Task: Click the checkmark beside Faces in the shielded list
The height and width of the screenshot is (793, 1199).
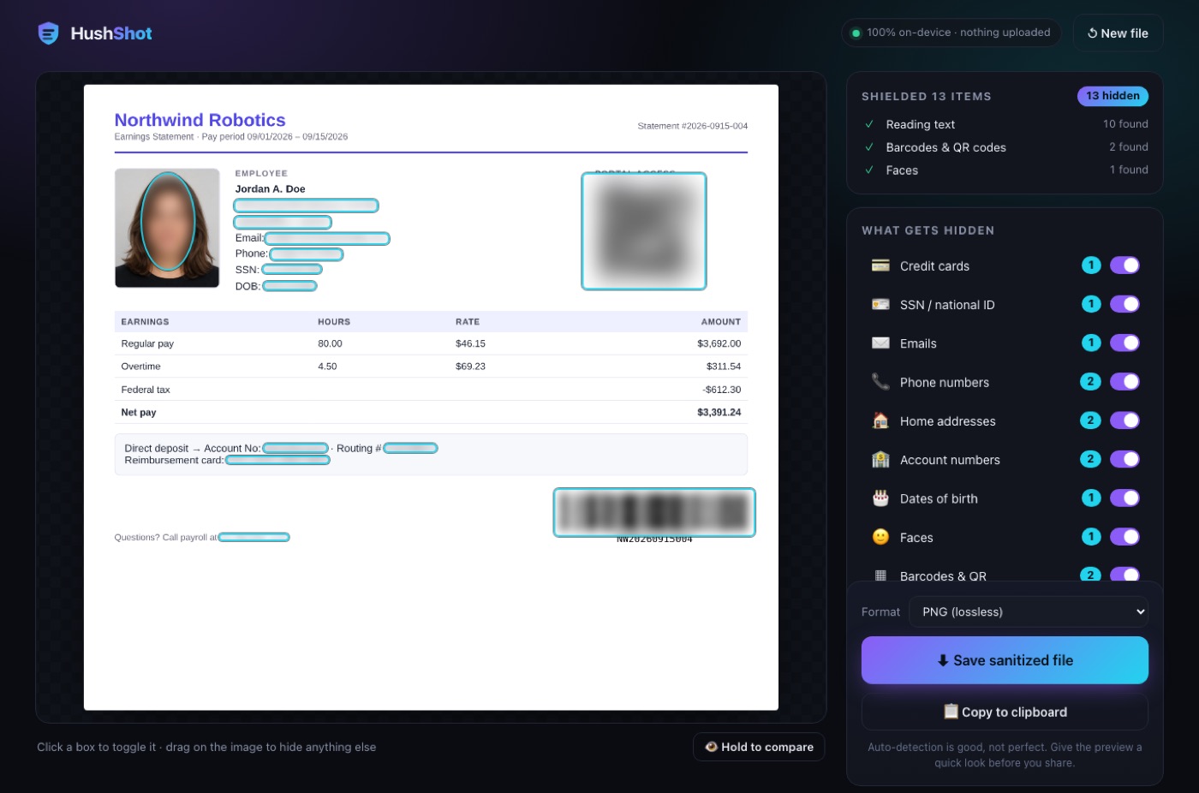Action: click(x=869, y=170)
